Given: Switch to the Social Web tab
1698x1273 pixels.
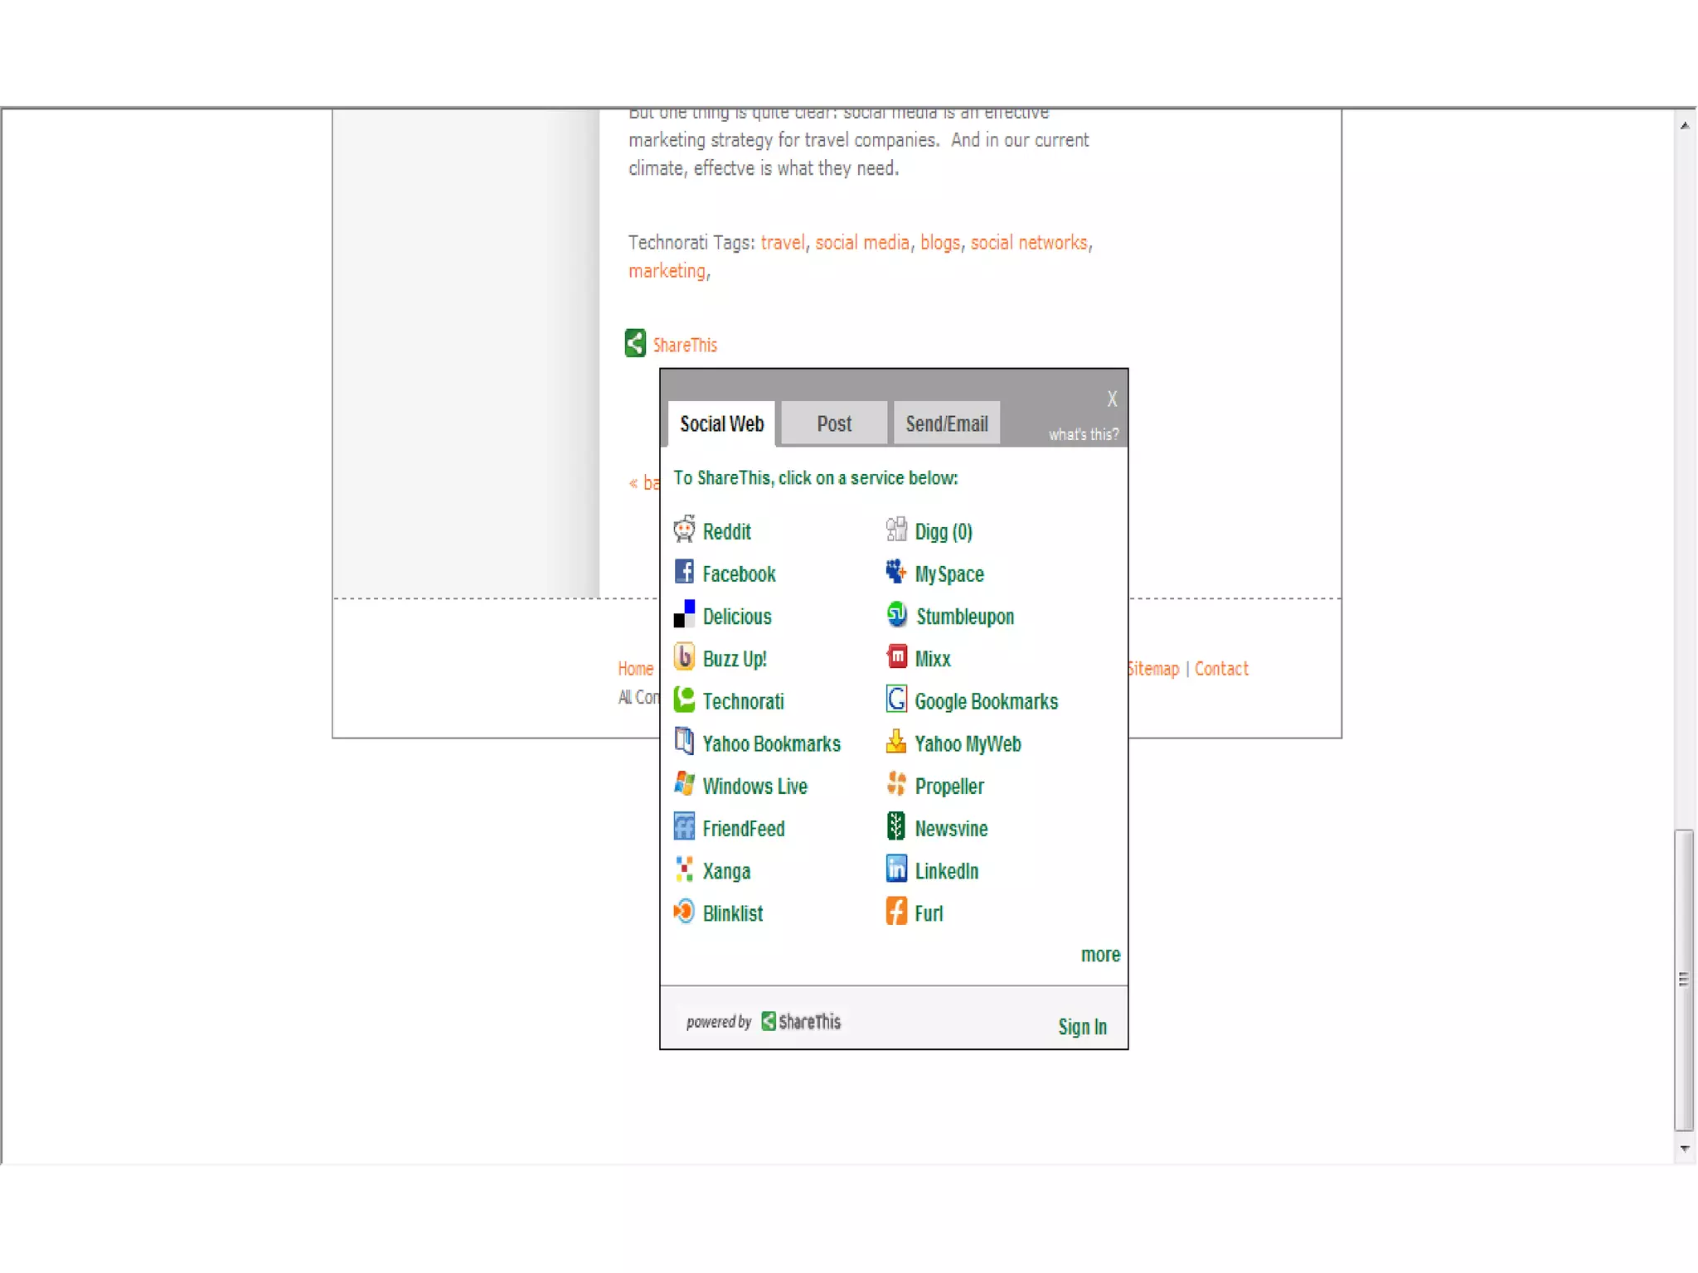Looking at the screenshot, I should 721,424.
